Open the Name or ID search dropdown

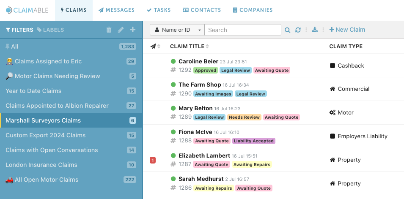[177, 30]
